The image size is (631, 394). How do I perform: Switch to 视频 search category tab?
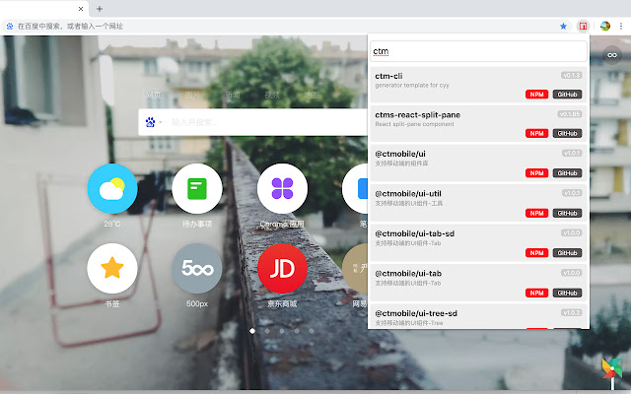(272, 96)
